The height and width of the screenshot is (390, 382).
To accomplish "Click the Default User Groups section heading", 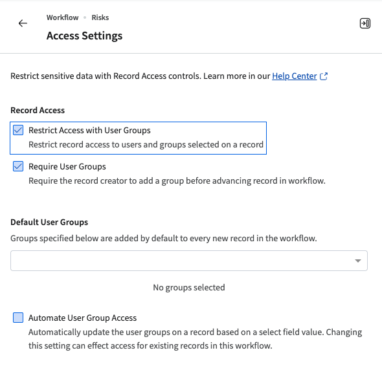I will (49, 222).
